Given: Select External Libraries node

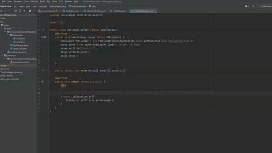Looking at the screenshot, I should (7, 76).
